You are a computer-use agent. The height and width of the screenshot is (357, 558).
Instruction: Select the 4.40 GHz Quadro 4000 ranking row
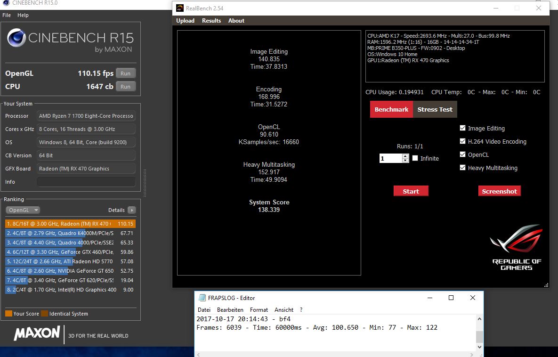[71, 243]
